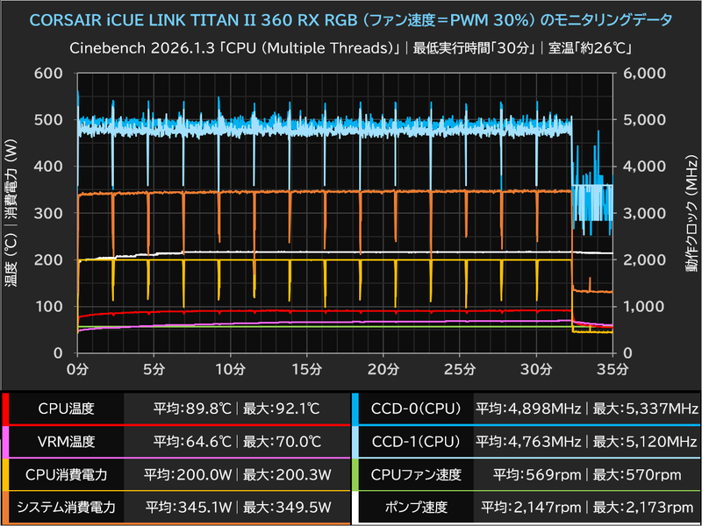Click the 600 label on the left axis
702x526 pixels.
48,74
